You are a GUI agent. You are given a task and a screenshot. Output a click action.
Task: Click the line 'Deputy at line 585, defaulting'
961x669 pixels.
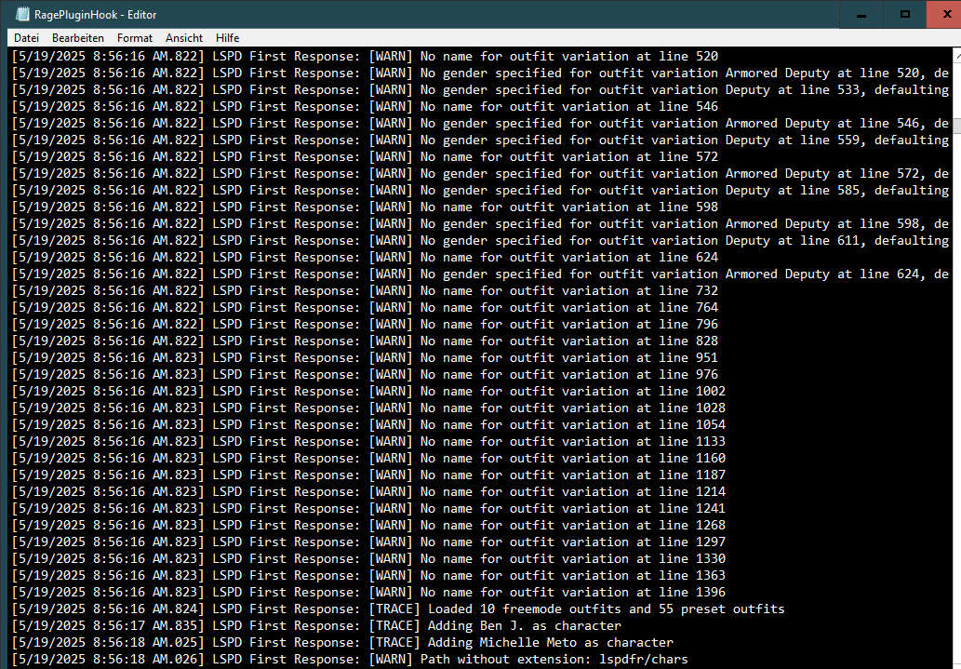(480, 190)
